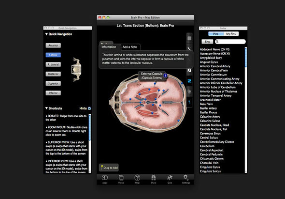Select Cingulate Gyrus in Index
Screen dimensions: 285x199
[210, 167]
